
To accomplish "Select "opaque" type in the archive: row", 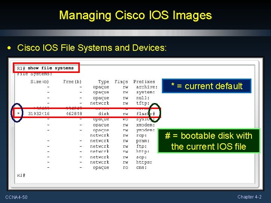I will [x=101, y=87].
